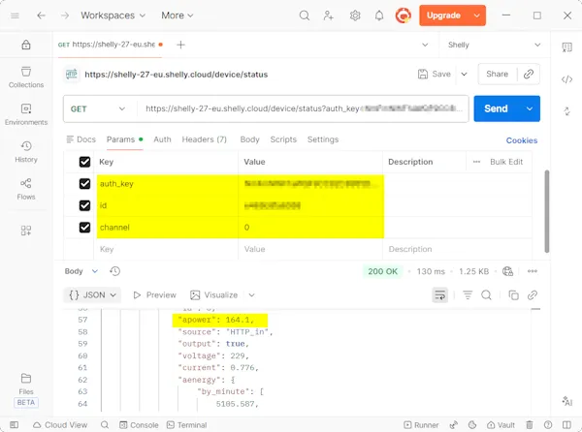Switch to the Auth tab
Viewport: 582px width, 432px height.
click(162, 139)
